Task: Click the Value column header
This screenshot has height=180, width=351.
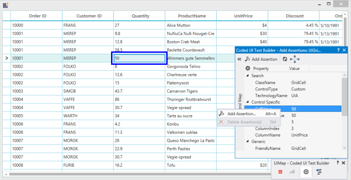Action: [x=298, y=68]
